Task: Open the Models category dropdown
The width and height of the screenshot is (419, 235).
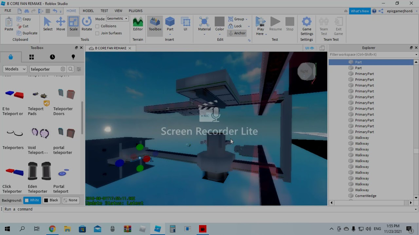Action: pyautogui.click(x=15, y=69)
